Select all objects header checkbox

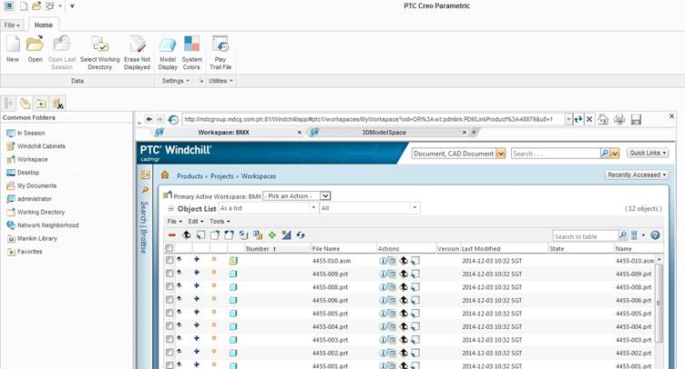(169, 248)
